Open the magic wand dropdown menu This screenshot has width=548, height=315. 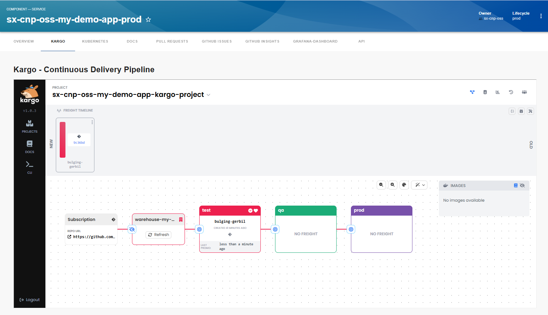[420, 185]
